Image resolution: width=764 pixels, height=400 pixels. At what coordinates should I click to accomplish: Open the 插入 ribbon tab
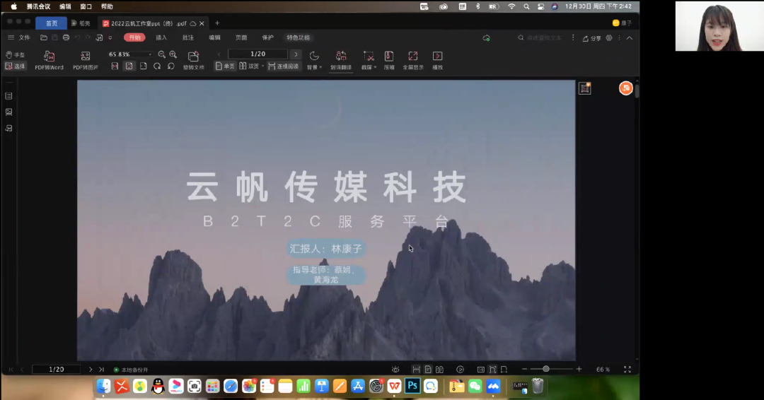pyautogui.click(x=161, y=37)
